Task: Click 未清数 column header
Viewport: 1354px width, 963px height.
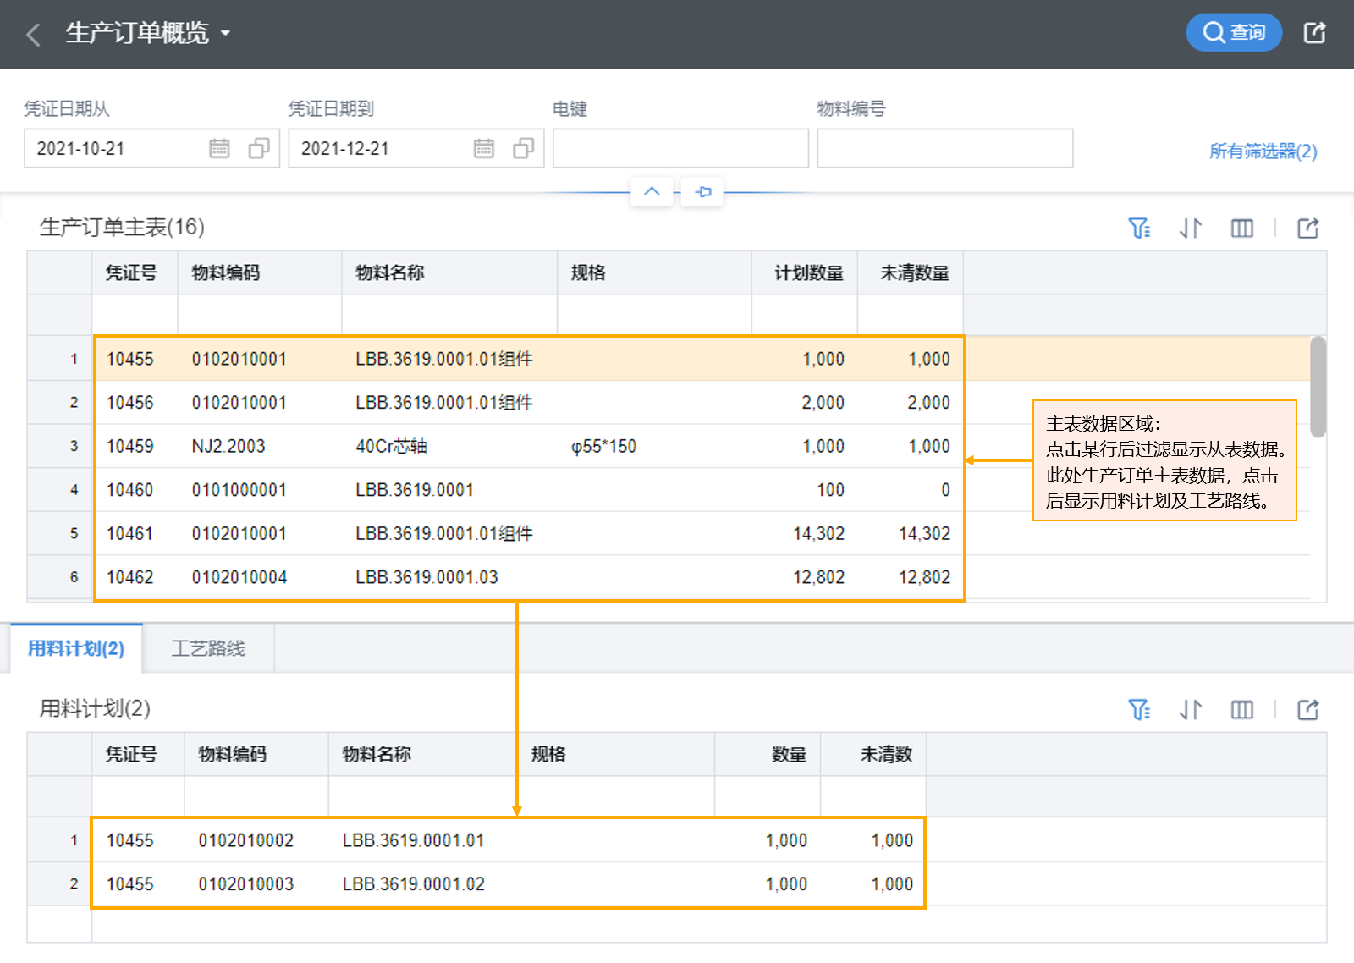Action: tap(873, 754)
